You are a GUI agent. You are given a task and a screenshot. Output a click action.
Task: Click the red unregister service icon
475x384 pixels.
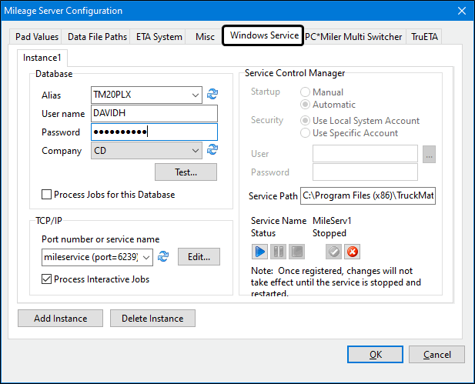point(353,252)
